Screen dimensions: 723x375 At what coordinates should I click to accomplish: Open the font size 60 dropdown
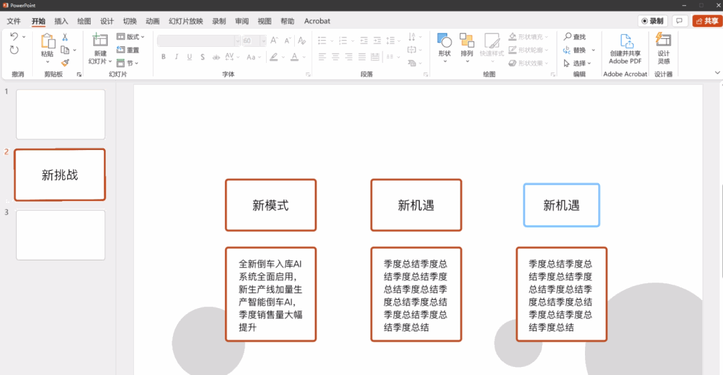tap(263, 41)
